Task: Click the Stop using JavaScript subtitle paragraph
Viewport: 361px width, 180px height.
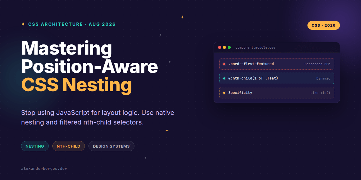Action: point(98,118)
